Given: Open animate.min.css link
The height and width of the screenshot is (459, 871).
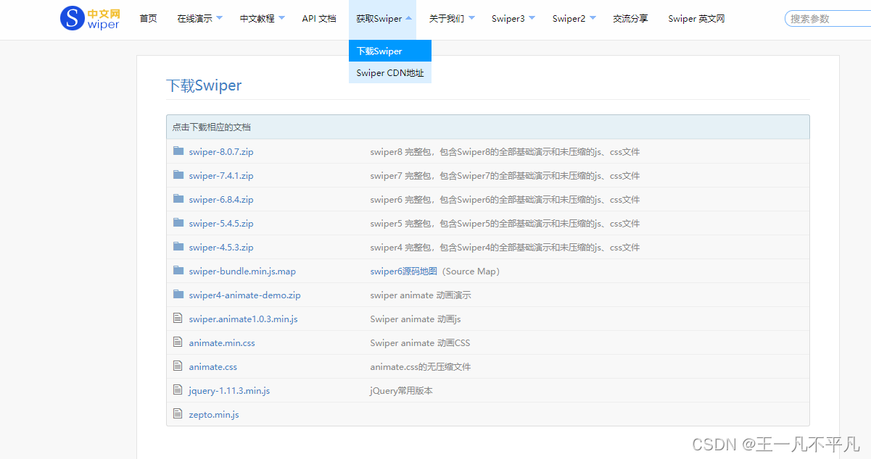Looking at the screenshot, I should tap(222, 343).
